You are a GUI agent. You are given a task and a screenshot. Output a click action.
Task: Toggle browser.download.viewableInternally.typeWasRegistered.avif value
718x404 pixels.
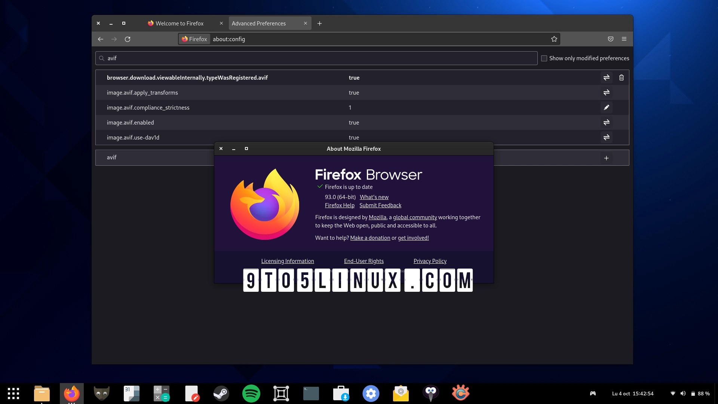point(606,77)
